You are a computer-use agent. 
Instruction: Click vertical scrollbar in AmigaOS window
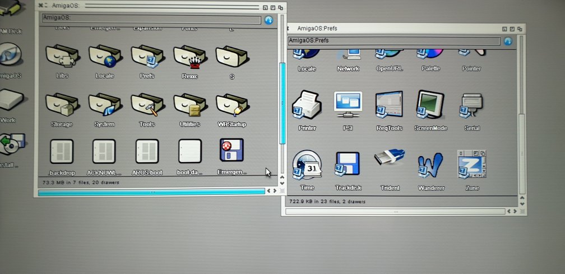282,103
